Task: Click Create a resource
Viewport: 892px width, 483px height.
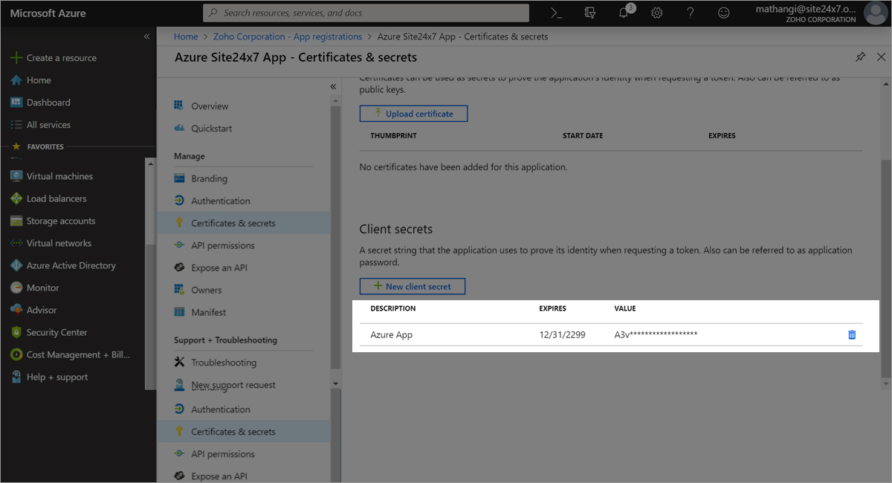Action: 54,58
